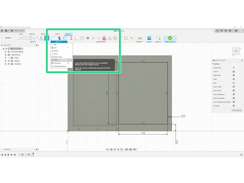Screen dimensions: 244x183
Task: Click the green Finish Sketch checkmark
Action: click(170, 38)
